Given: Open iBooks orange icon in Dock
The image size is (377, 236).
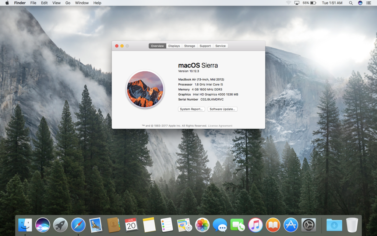Looking at the screenshot, I should pyautogui.click(x=273, y=225).
